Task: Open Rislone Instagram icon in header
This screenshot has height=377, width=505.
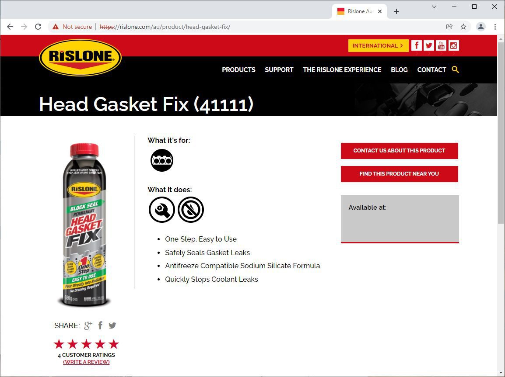Action: click(453, 45)
